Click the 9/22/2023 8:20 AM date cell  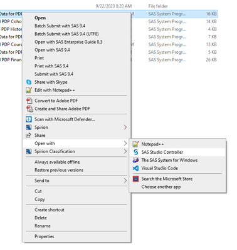pyautogui.click(x=113, y=6)
